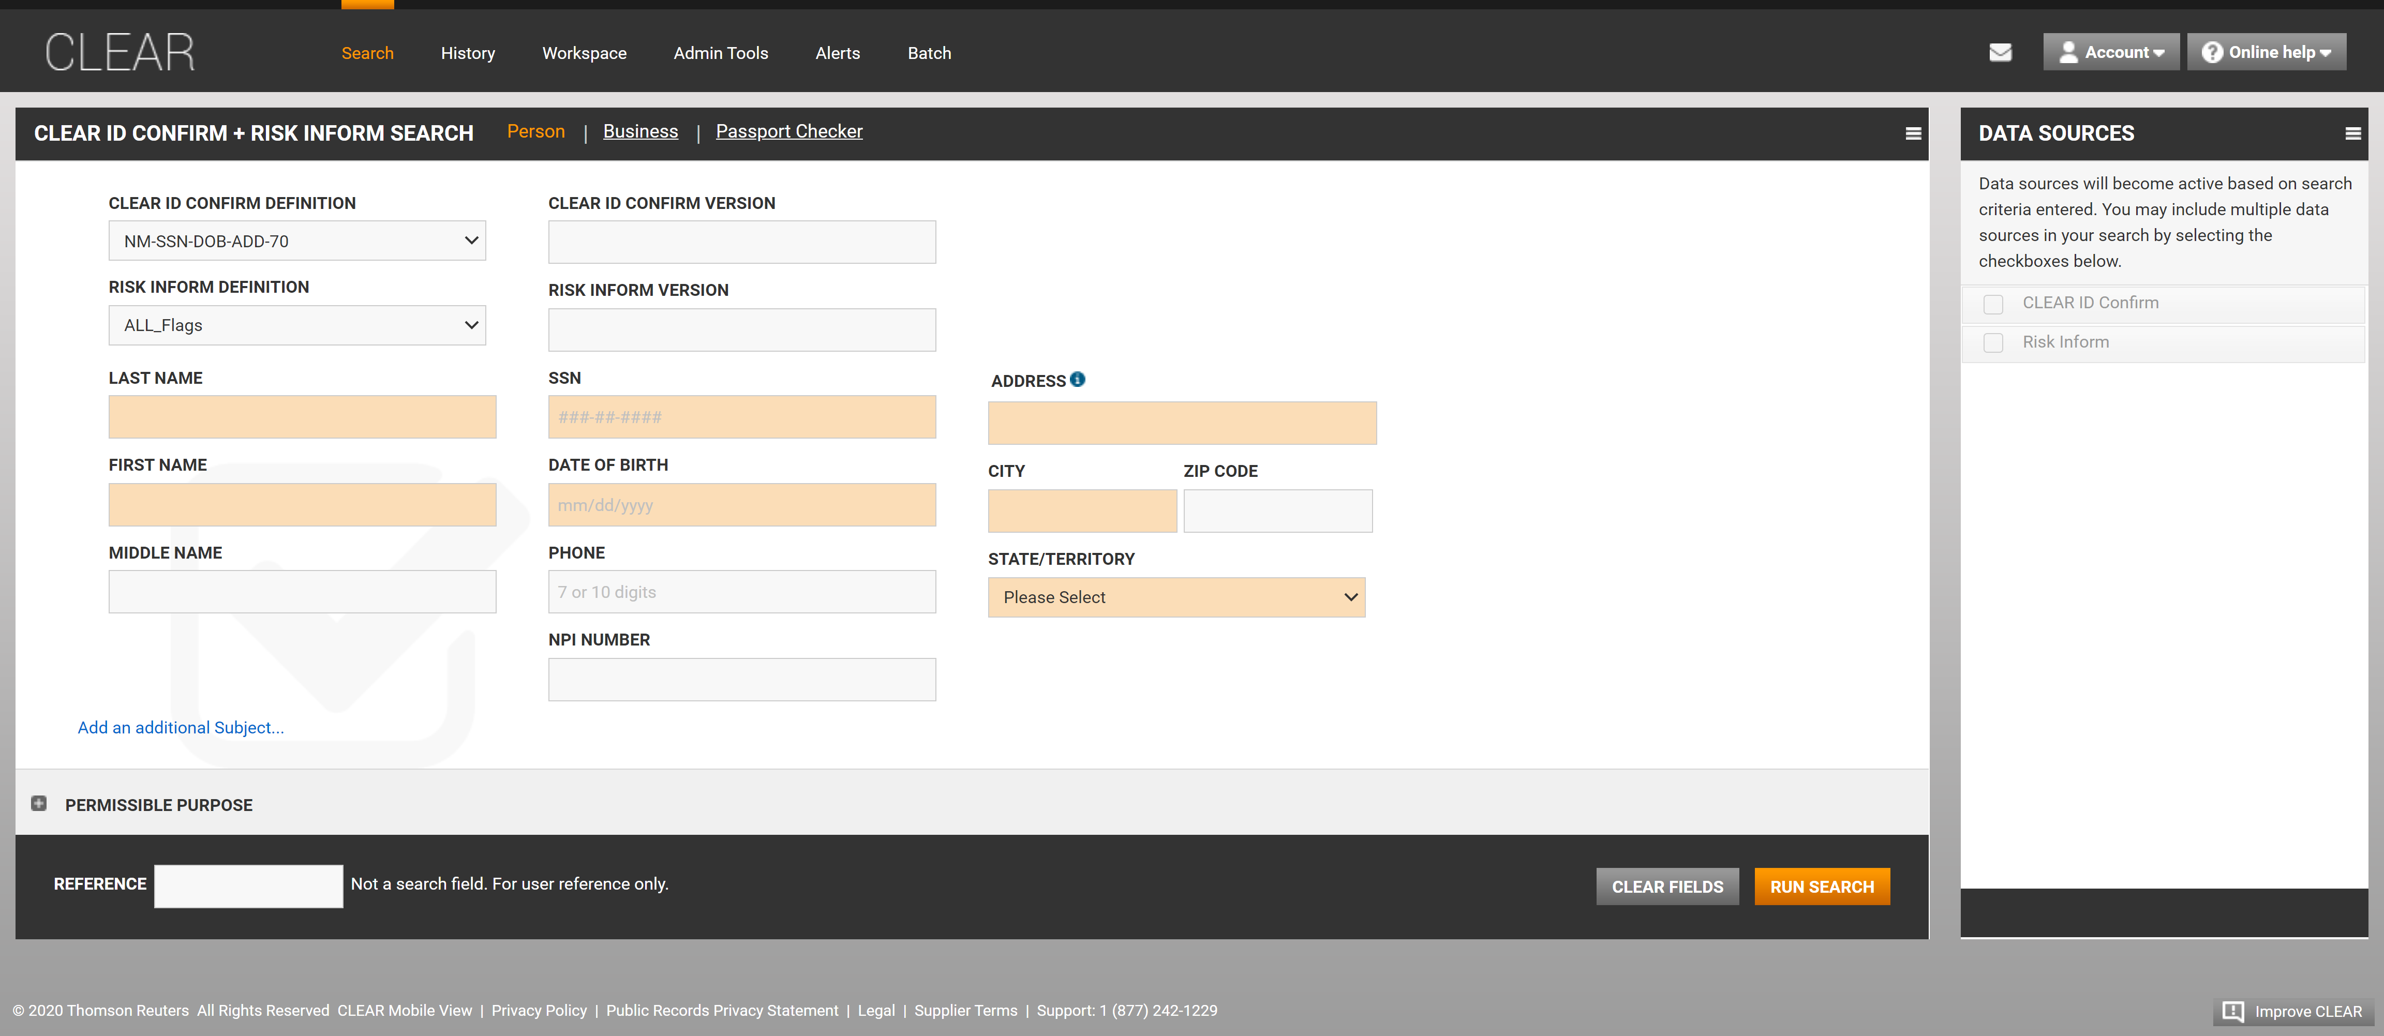Click the Phone input field
Screen dimensions: 2384x1036
coord(742,592)
